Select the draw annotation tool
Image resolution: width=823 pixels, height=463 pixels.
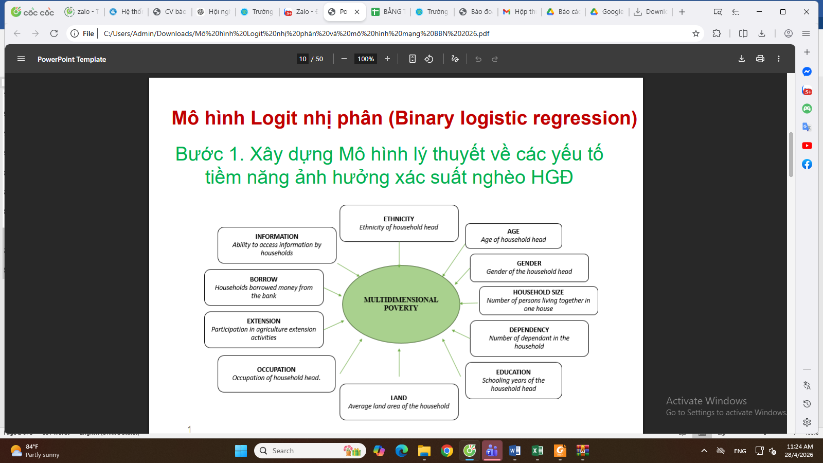(455, 59)
